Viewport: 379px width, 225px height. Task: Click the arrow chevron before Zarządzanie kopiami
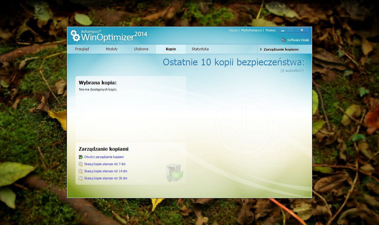261,49
